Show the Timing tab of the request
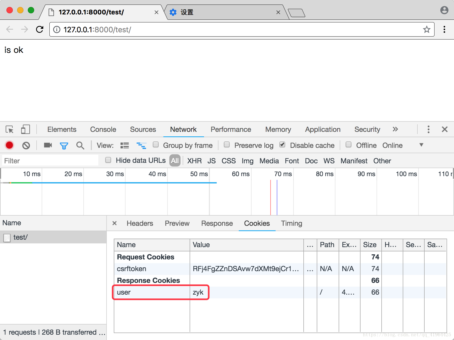 click(291, 223)
